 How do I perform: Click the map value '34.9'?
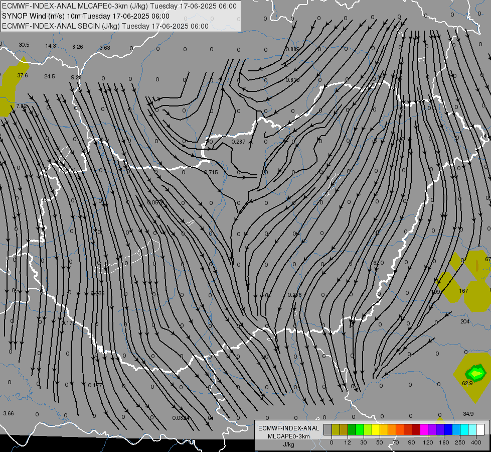468,414
